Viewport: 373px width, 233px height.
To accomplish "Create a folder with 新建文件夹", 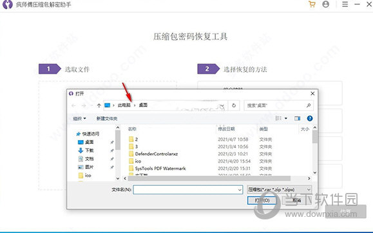I will click(x=107, y=118).
